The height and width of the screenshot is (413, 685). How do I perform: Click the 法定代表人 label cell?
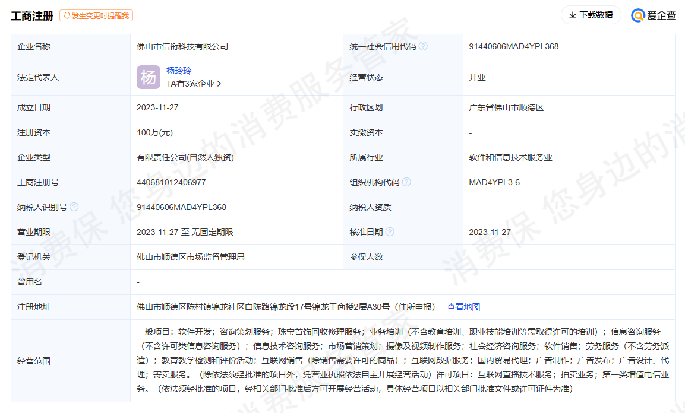71,77
